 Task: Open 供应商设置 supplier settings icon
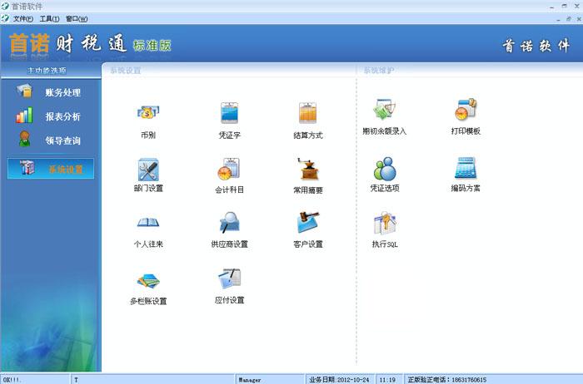[x=229, y=224]
